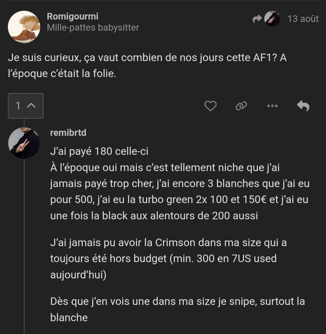
Task: Click the username remibrtd
Action: pos(68,133)
